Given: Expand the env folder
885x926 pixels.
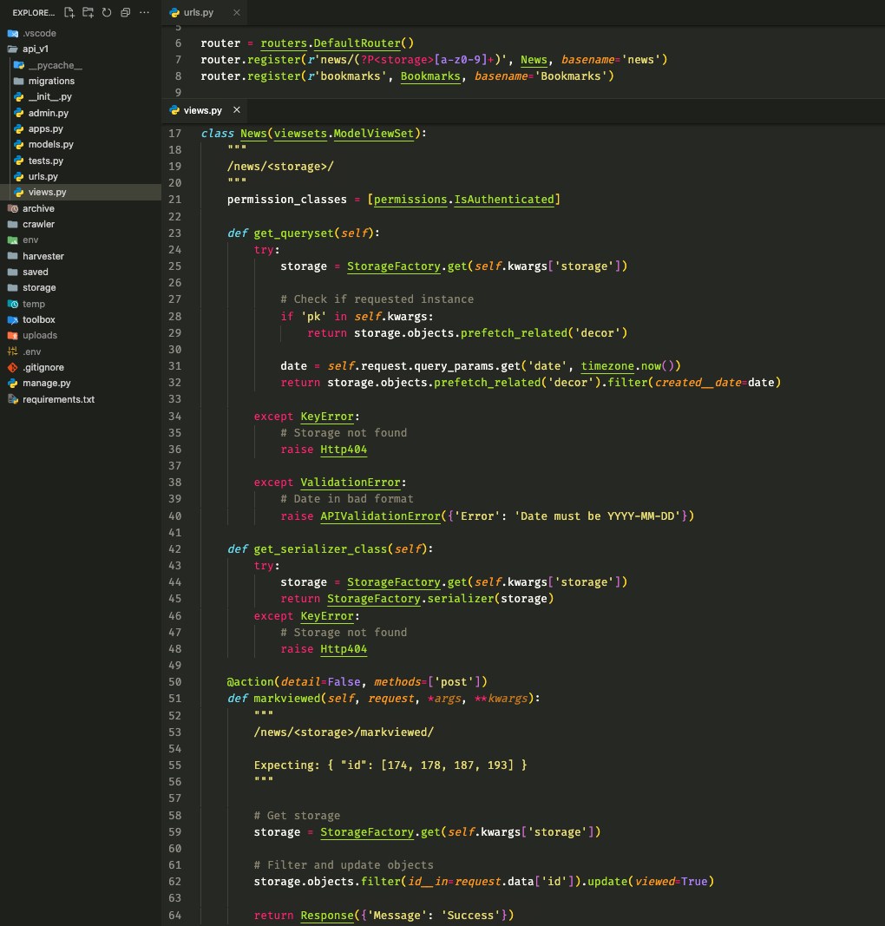Looking at the screenshot, I should pos(81,240).
